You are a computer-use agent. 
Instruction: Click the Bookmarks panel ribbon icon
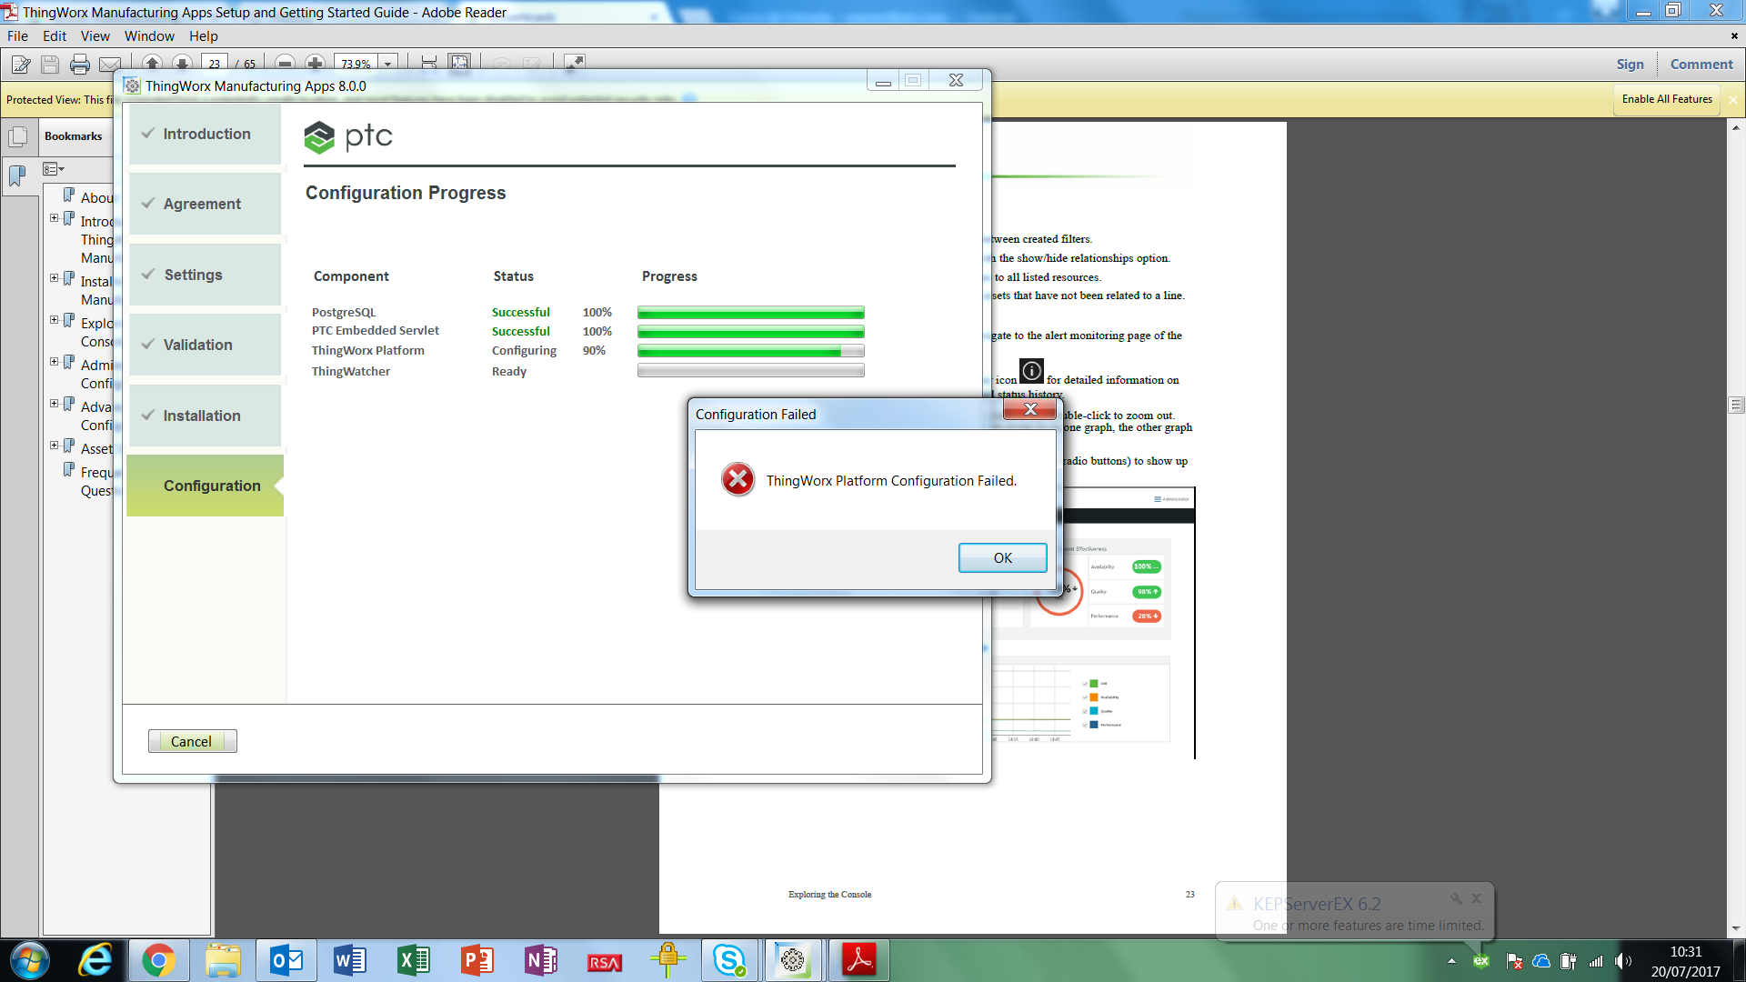point(17,175)
